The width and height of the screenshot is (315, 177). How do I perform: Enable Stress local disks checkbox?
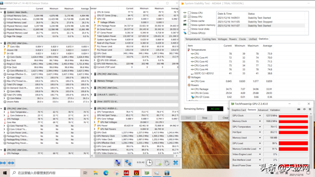(x=189, y=29)
